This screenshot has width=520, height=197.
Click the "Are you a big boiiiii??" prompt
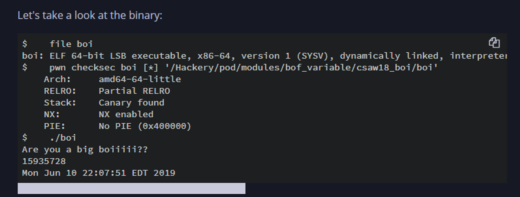coord(85,150)
